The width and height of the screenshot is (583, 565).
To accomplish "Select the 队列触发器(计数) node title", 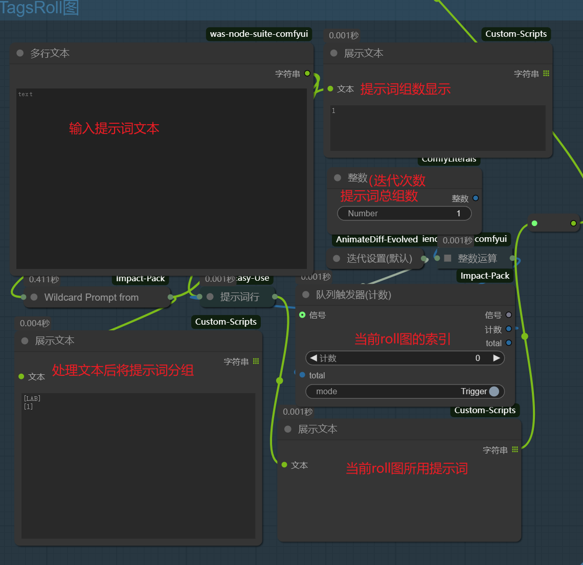I will pos(353,295).
